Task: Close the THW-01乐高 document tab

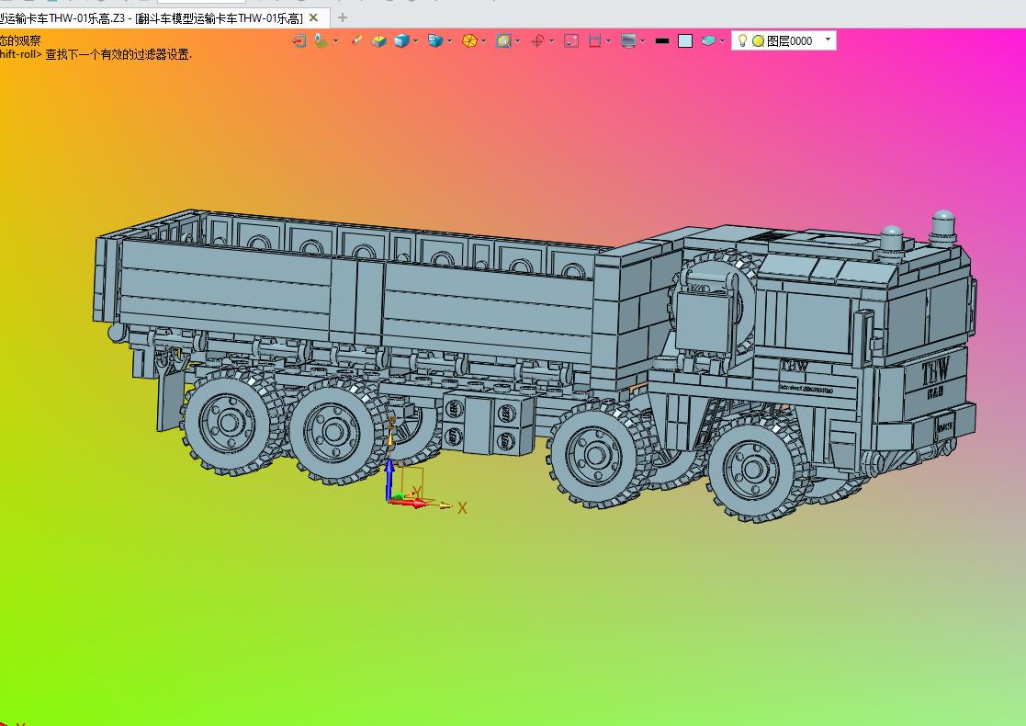Action: tap(313, 17)
